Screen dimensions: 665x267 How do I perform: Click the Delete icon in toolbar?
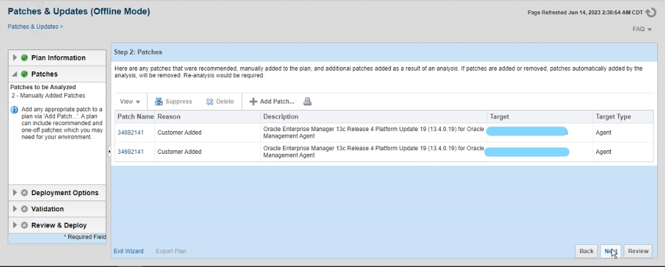pyautogui.click(x=210, y=101)
